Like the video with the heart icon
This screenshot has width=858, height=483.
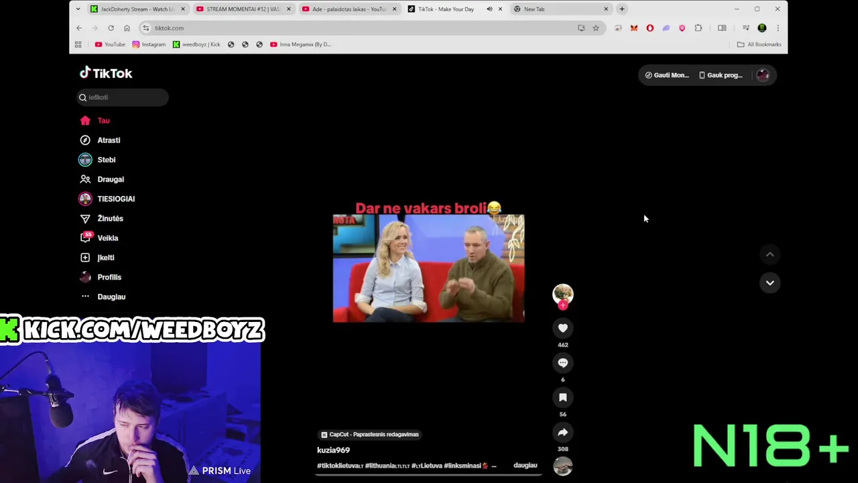[x=563, y=328]
